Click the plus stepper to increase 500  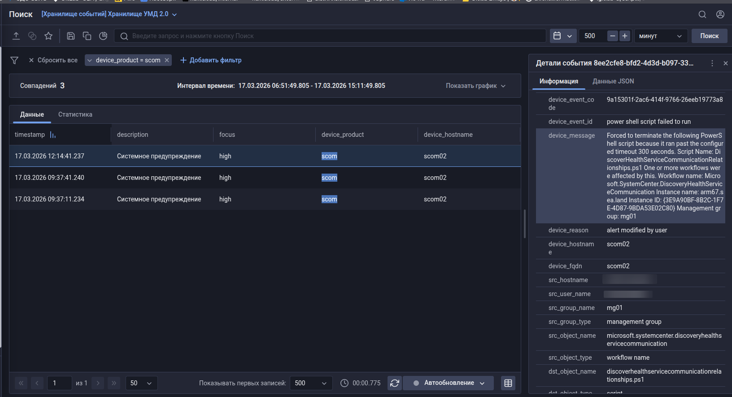624,36
